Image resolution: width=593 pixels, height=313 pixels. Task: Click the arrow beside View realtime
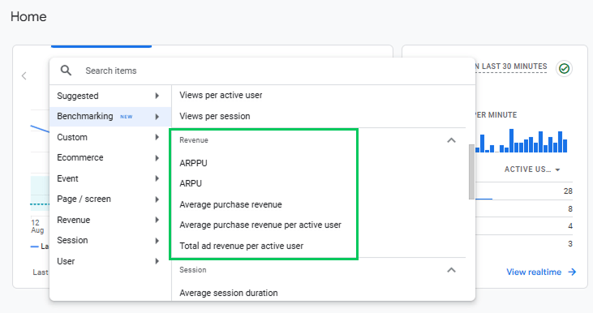[x=572, y=272]
